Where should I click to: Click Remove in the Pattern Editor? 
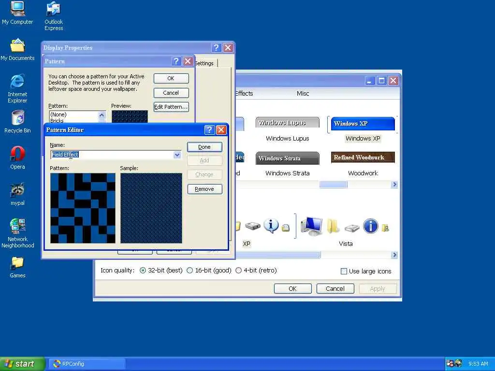tap(204, 189)
